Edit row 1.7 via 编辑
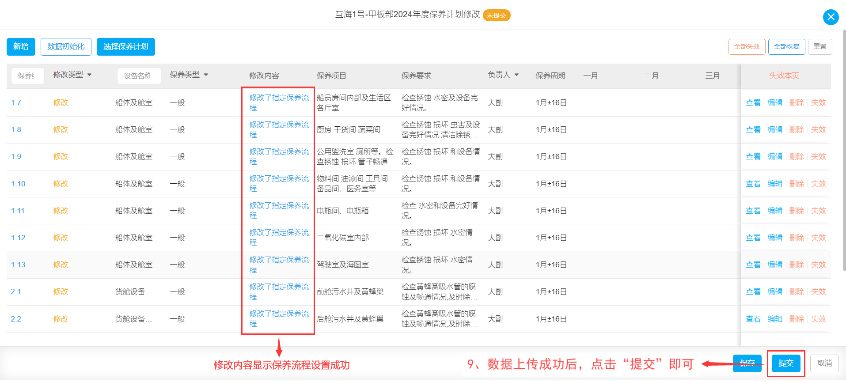The width and height of the screenshot is (846, 382). tap(775, 102)
